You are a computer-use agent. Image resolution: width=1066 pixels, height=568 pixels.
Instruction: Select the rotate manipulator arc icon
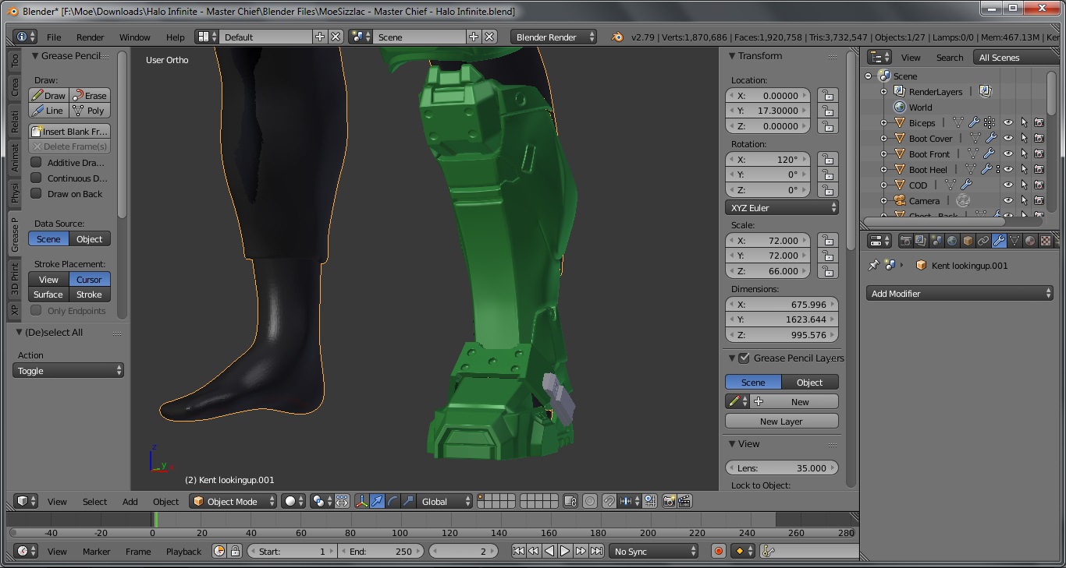393,501
